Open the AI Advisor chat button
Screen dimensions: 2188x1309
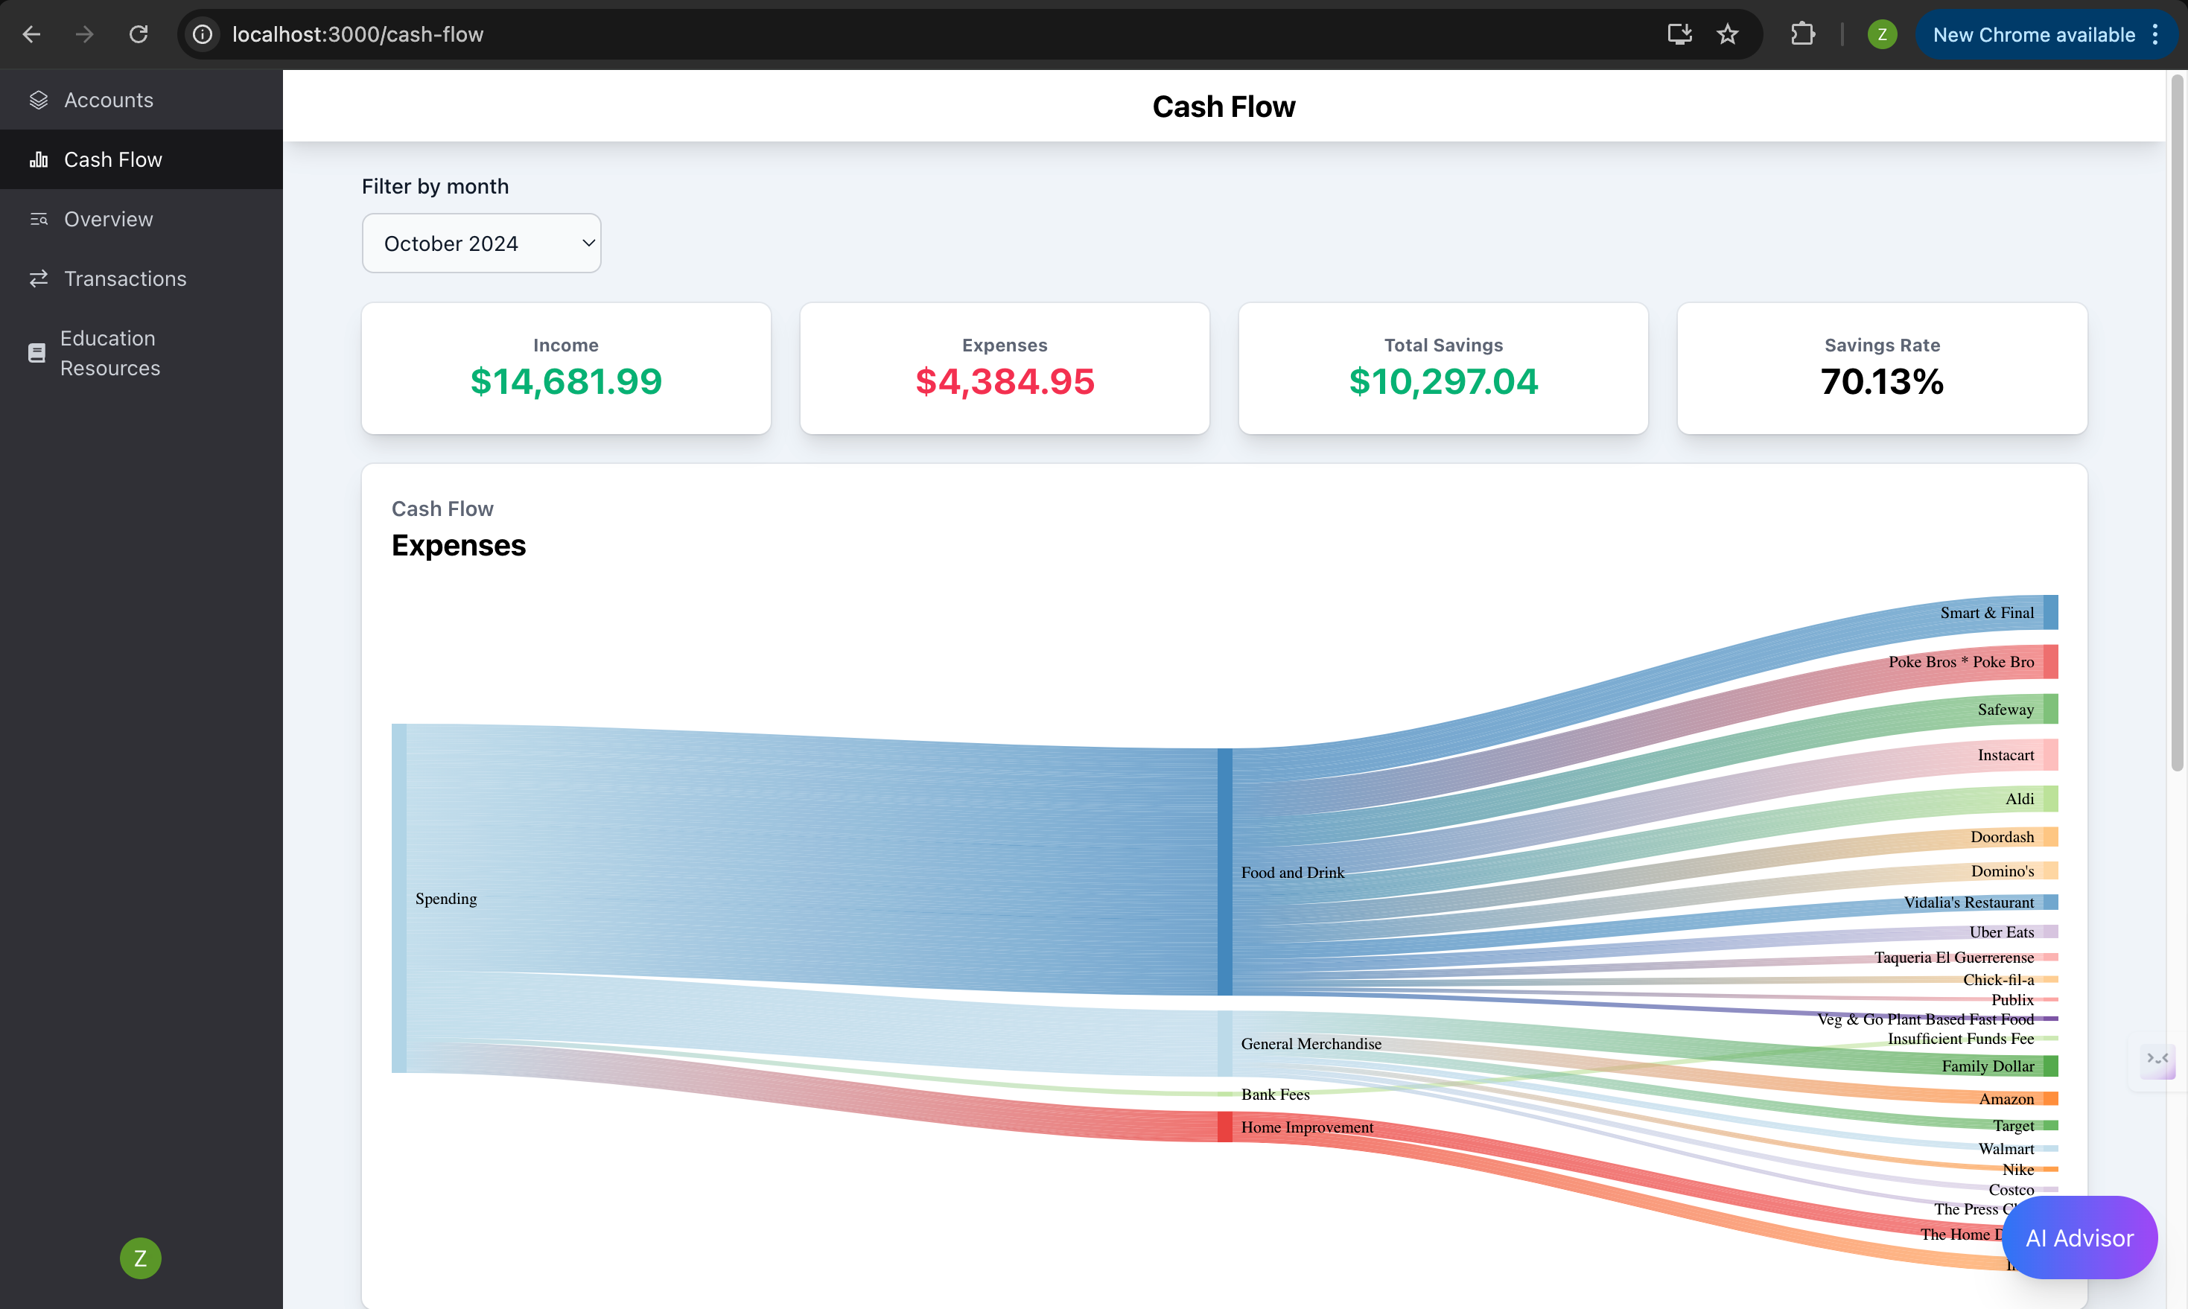[2079, 1238]
